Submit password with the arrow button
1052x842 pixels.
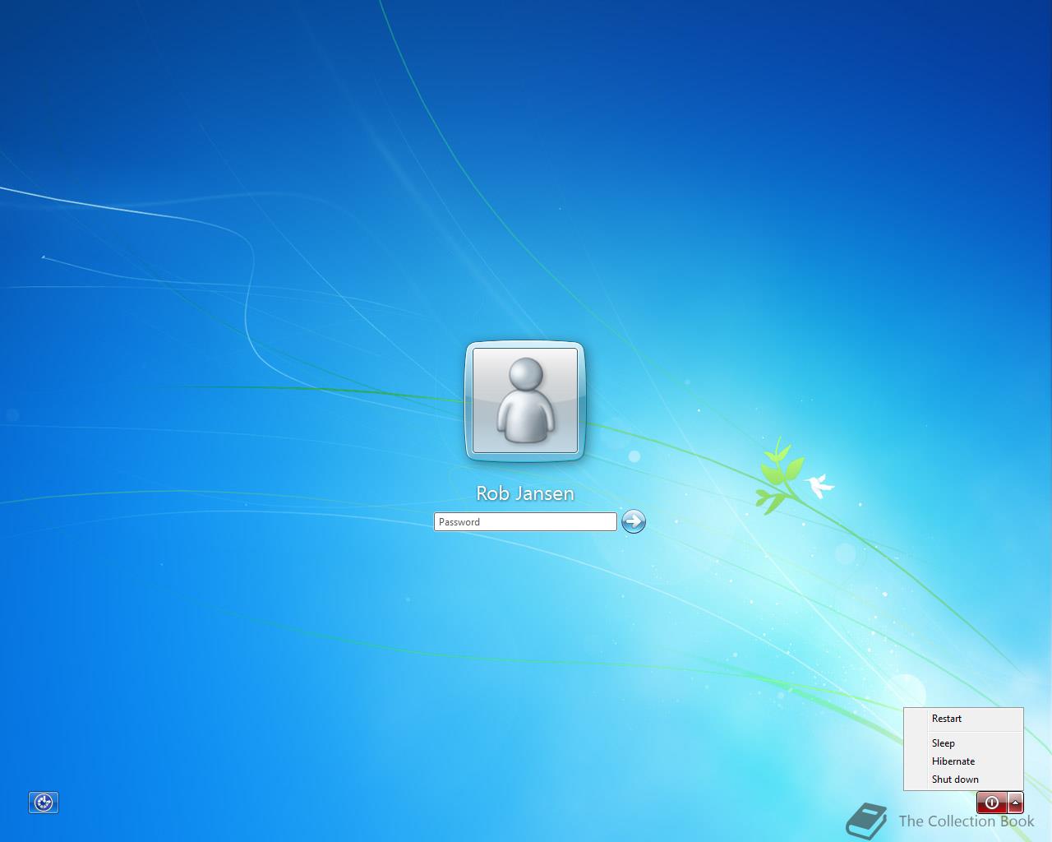pyautogui.click(x=634, y=521)
